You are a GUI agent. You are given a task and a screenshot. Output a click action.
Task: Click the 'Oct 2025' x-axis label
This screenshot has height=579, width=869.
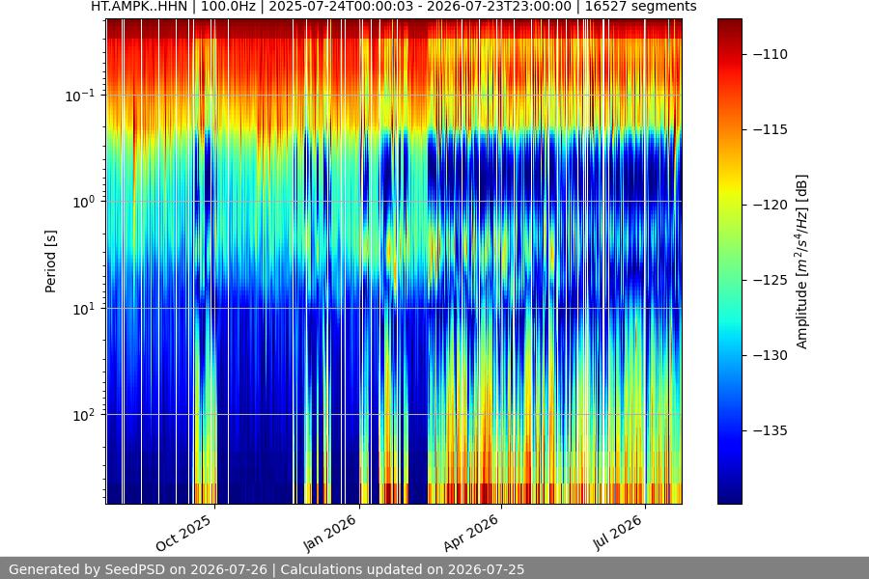pos(183,533)
